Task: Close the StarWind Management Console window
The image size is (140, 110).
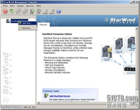Action: point(137,2)
